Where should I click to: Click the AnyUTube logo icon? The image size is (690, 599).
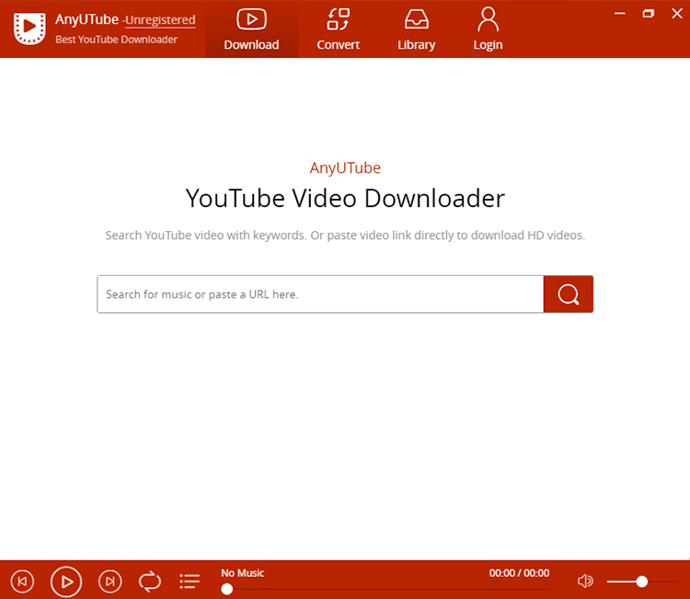[29, 29]
